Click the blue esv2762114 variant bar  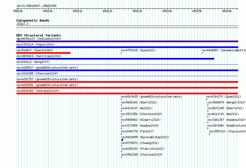tap(127, 47)
